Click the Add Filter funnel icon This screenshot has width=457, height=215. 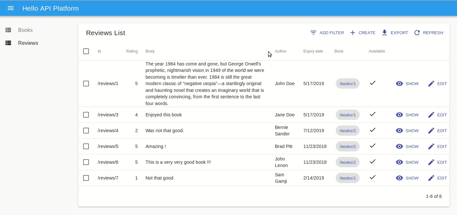pos(313,33)
